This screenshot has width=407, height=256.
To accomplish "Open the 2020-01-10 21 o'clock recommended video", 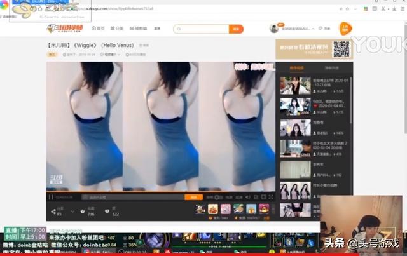I will point(314,86).
